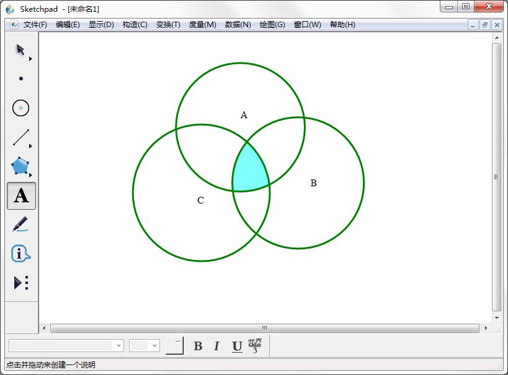Open the math symbol notation panel
The image size is (508, 375).
(255, 346)
